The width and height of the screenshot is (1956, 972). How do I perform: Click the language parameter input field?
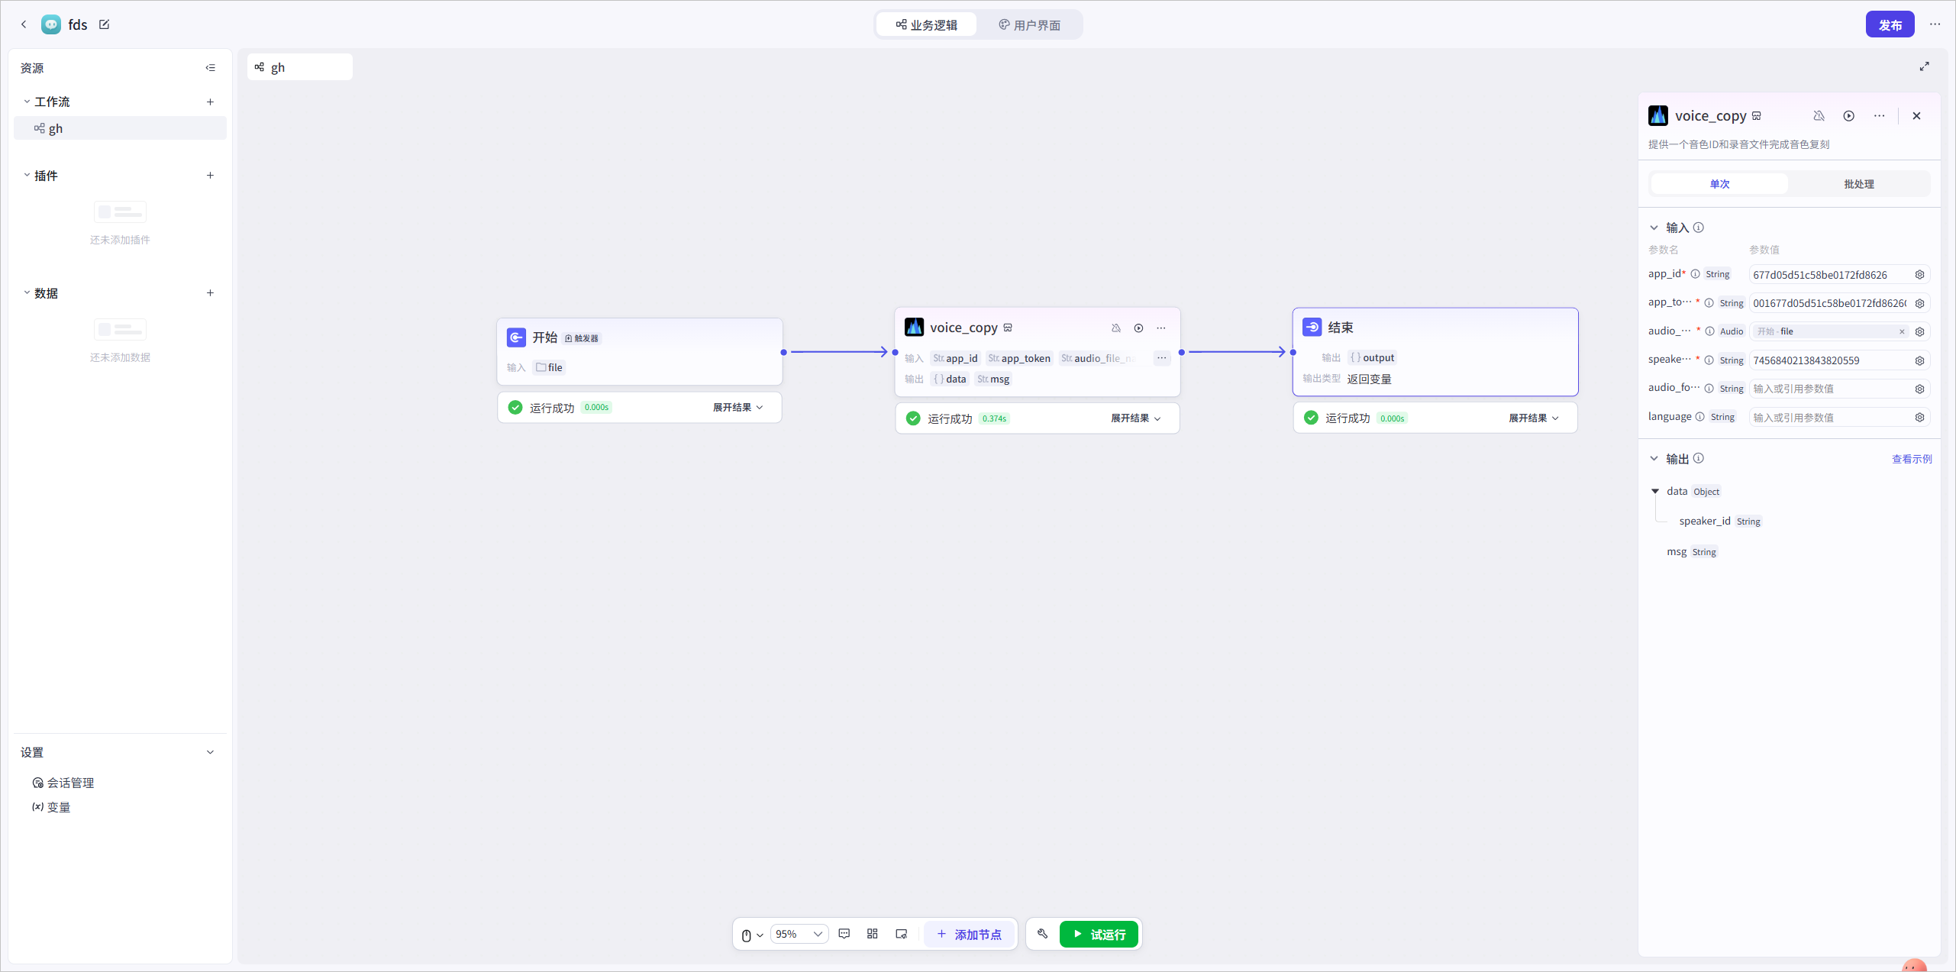(1830, 418)
